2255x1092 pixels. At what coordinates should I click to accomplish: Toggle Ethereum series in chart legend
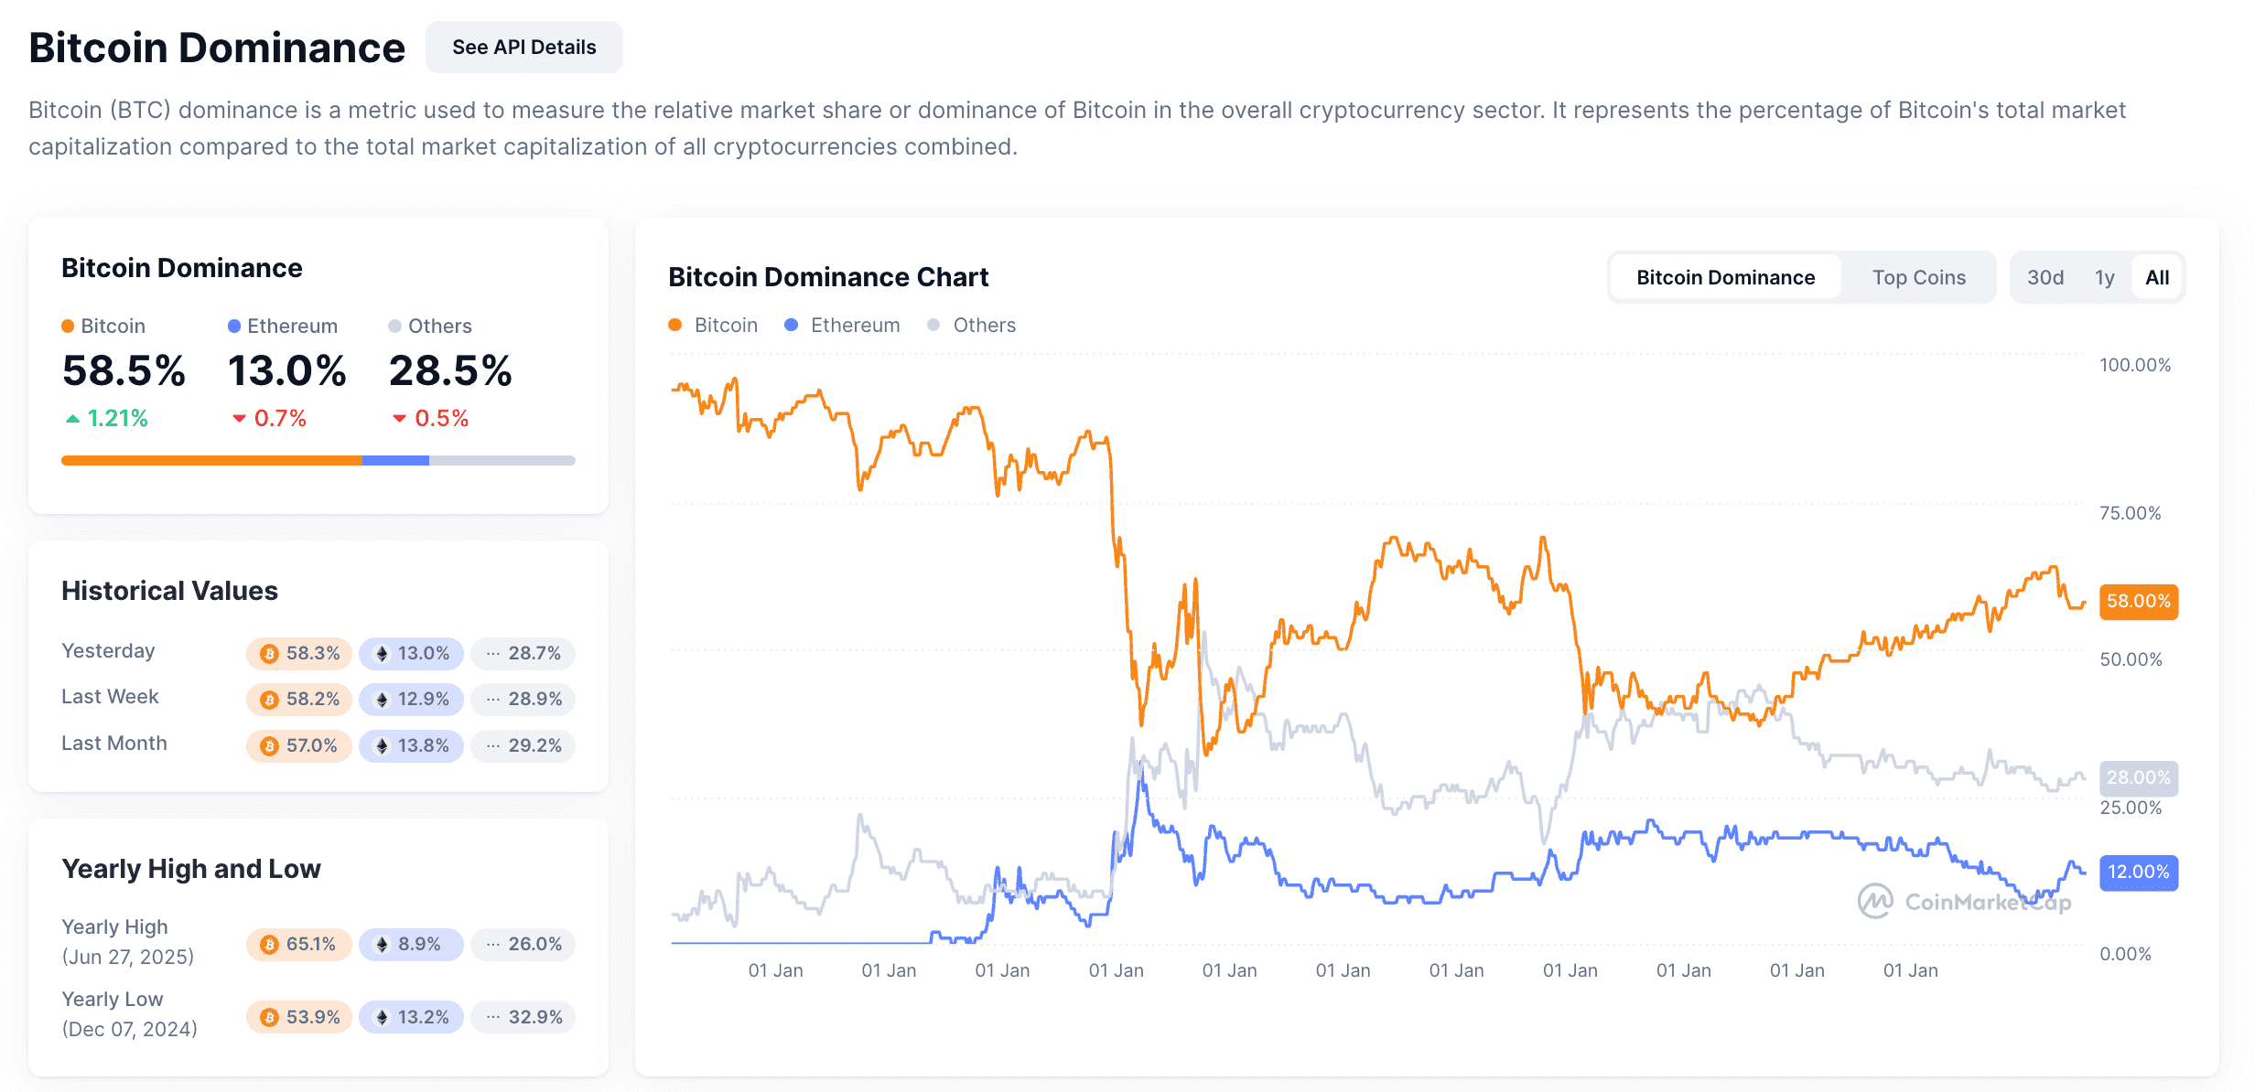[843, 326]
